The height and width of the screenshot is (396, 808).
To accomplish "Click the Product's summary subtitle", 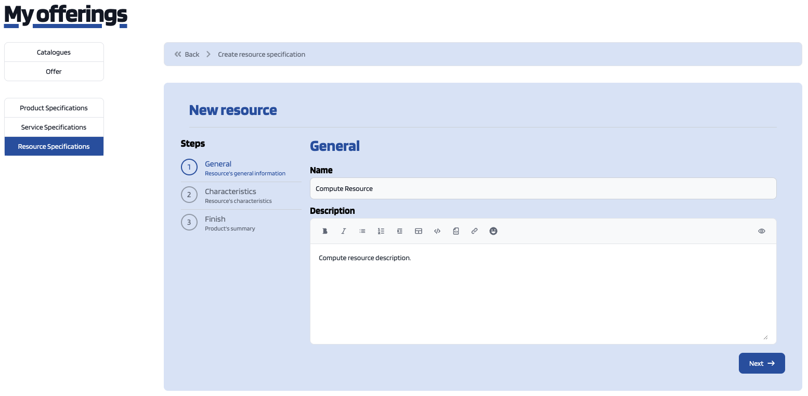I will tap(230, 228).
